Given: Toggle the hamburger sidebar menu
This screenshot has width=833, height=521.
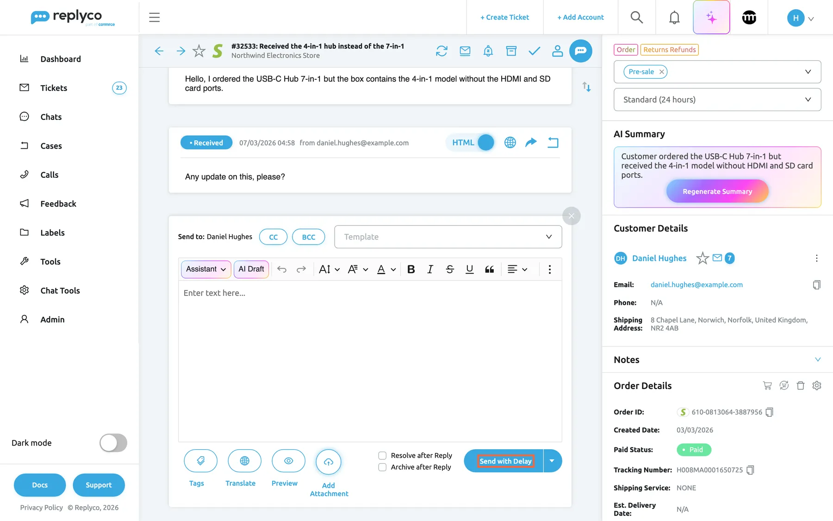Looking at the screenshot, I should (x=155, y=18).
